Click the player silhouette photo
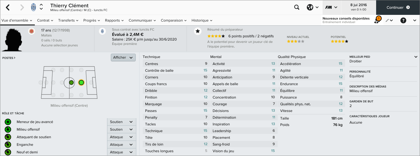 point(12,38)
